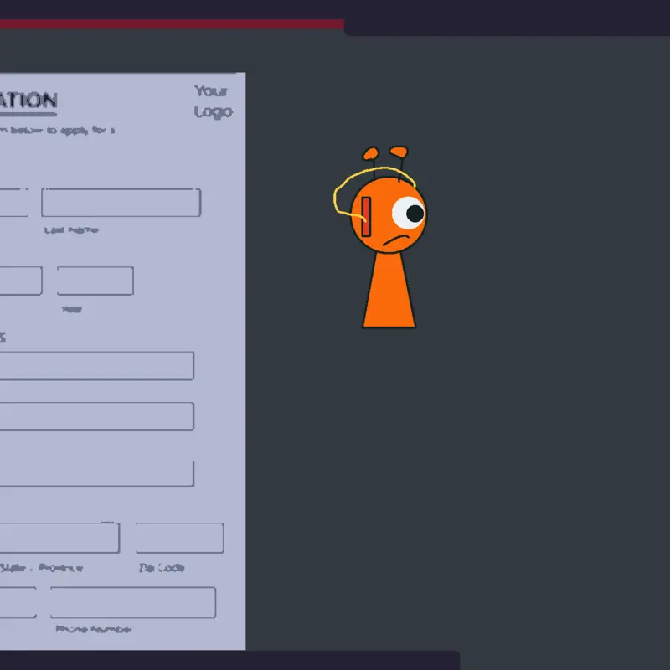Focus the Zip Code field
This screenshot has height=670, width=670.
[x=179, y=538]
